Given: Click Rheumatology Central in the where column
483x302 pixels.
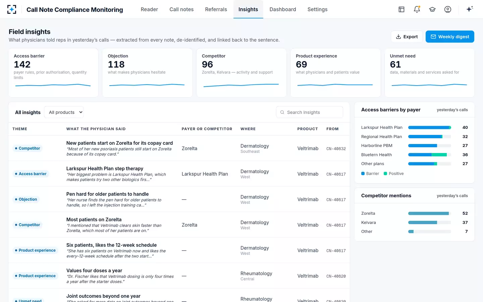Looking at the screenshot, I should click(x=256, y=276).
